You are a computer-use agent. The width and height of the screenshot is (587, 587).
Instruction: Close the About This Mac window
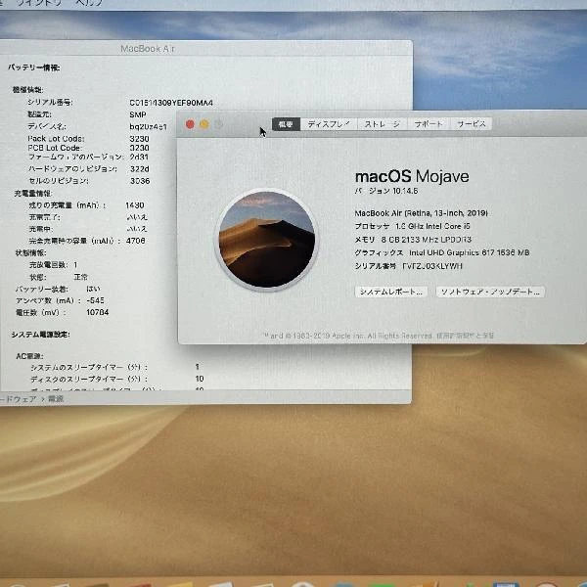tap(190, 124)
